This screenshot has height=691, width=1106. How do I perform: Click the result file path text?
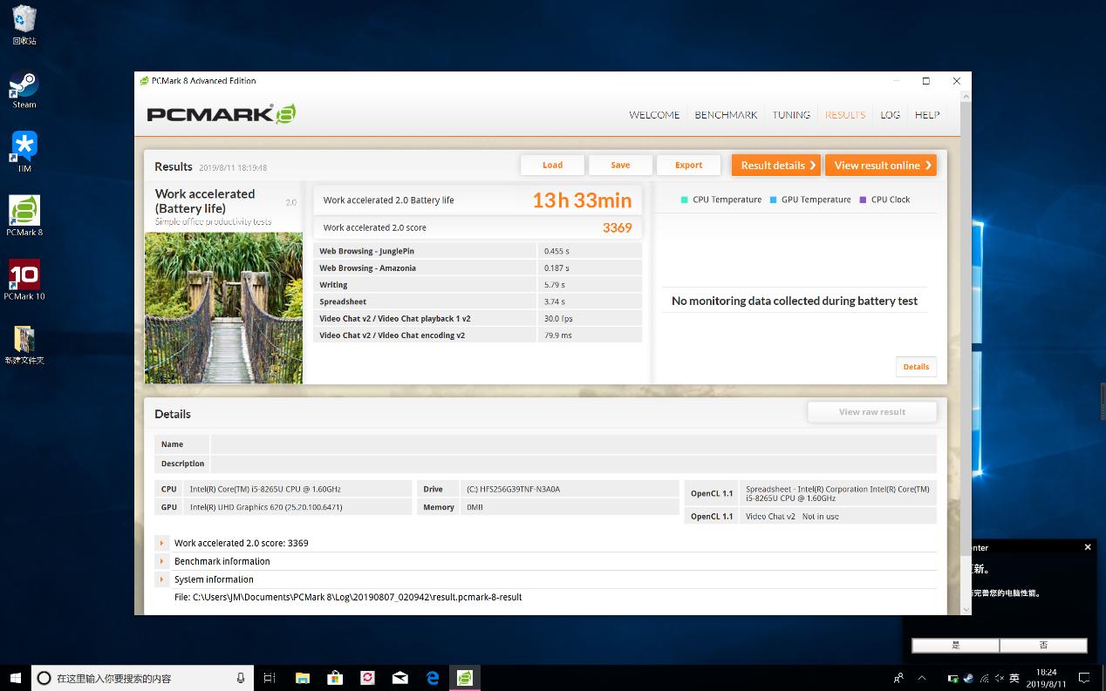348,597
